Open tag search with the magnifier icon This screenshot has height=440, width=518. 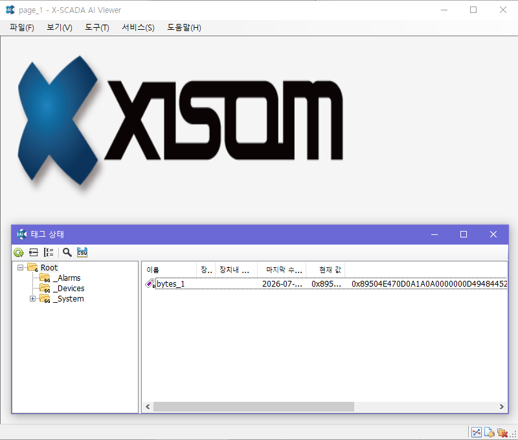(67, 252)
